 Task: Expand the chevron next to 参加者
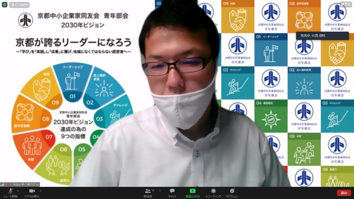[160, 191]
